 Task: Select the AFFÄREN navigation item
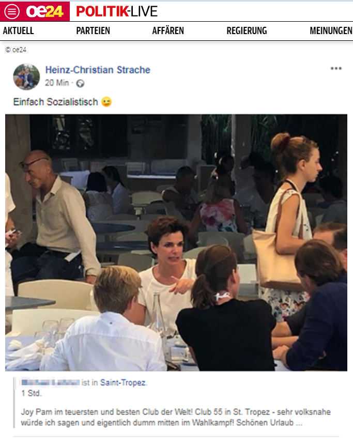168,30
